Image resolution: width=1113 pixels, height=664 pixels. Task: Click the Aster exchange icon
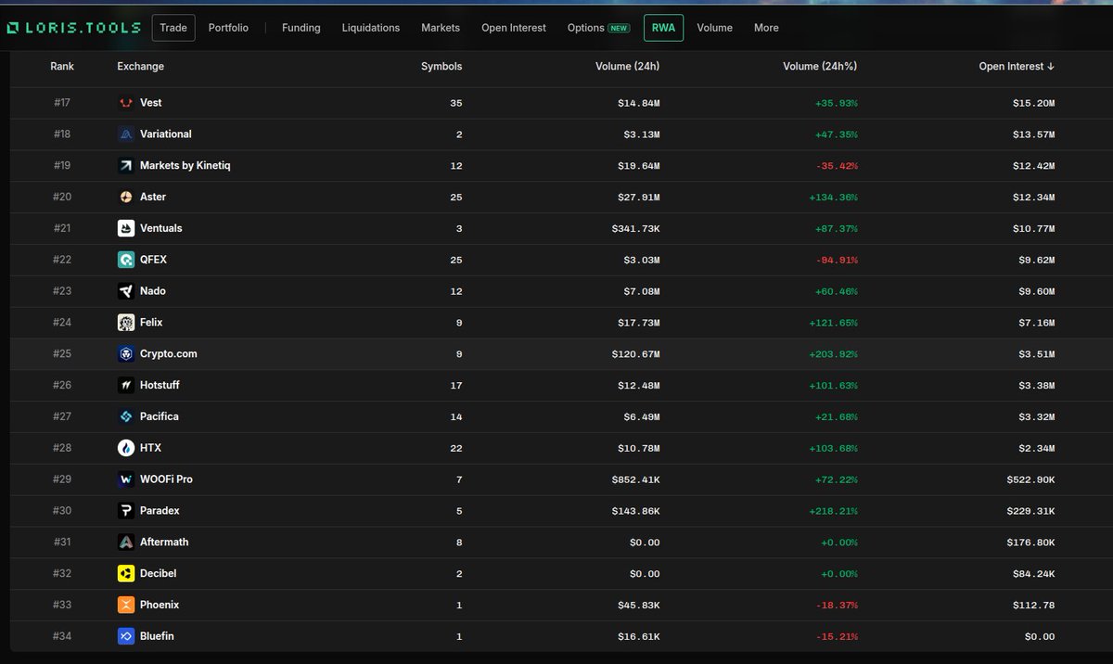[126, 198]
